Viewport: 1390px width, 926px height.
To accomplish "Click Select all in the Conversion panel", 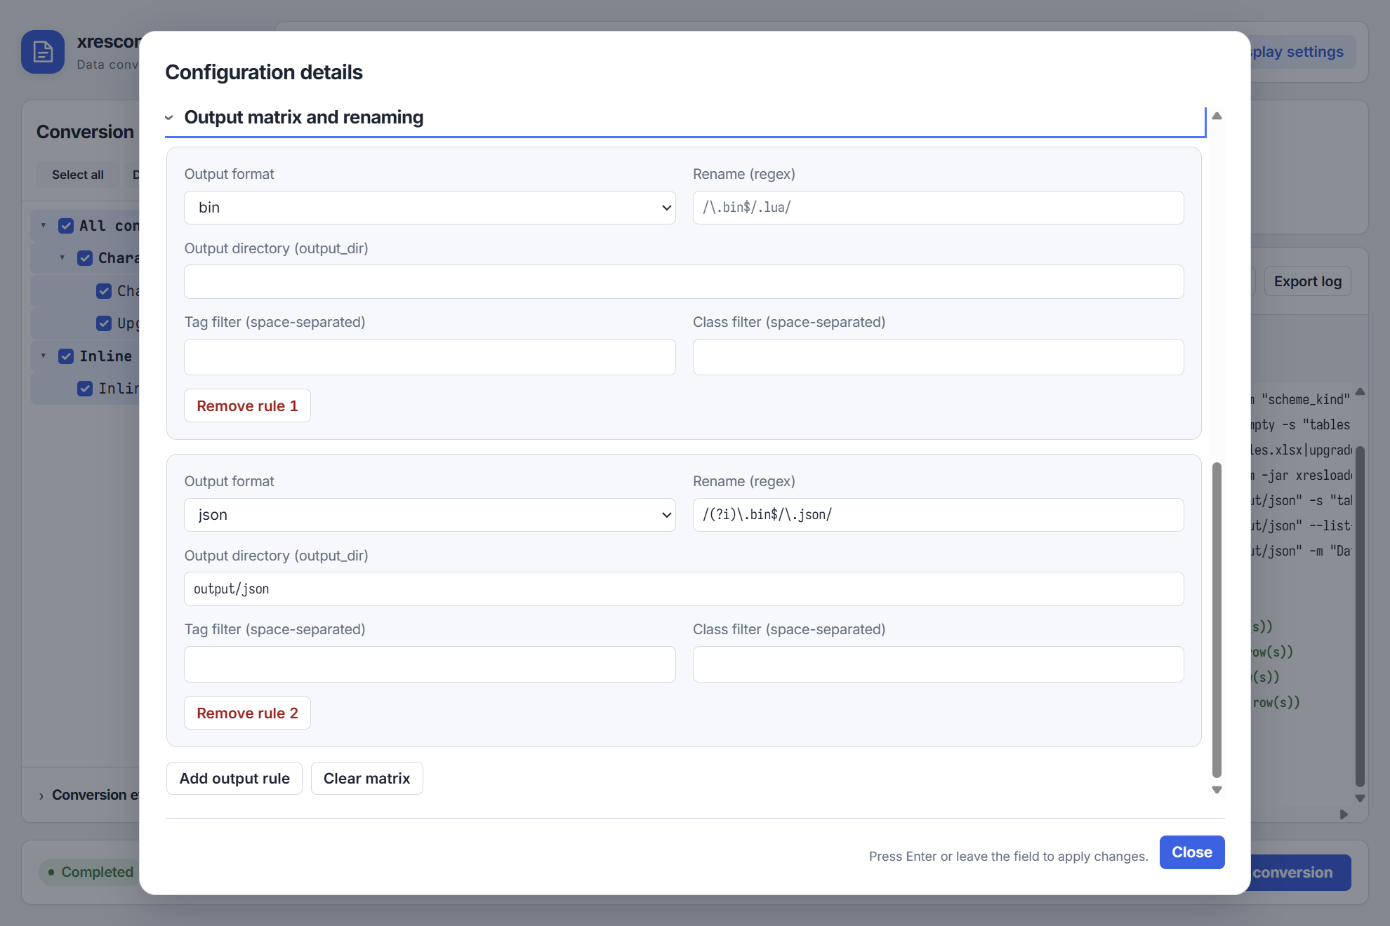I will (x=78, y=175).
